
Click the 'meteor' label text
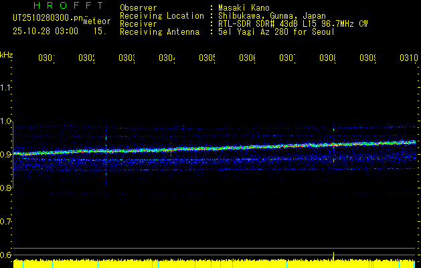tap(97, 21)
